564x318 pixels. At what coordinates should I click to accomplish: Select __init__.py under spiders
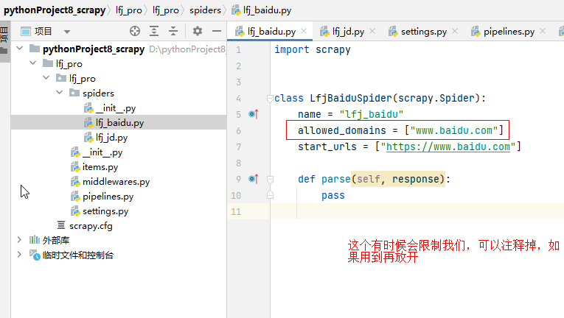click(x=110, y=108)
